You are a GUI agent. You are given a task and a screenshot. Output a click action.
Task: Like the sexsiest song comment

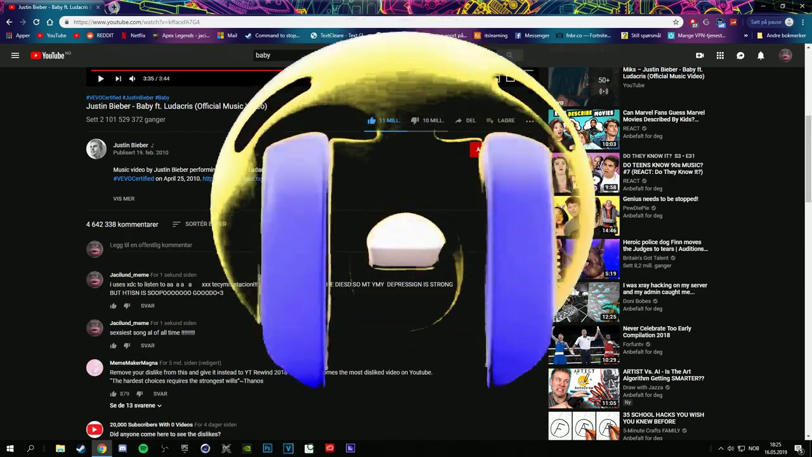click(x=114, y=346)
